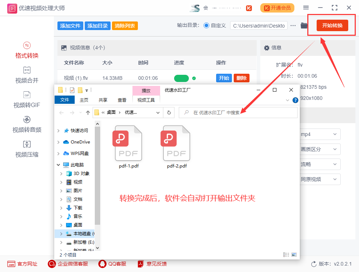Collapse 此电脑 in the navigation tree
The width and height of the screenshot is (359, 272).
tap(59, 165)
